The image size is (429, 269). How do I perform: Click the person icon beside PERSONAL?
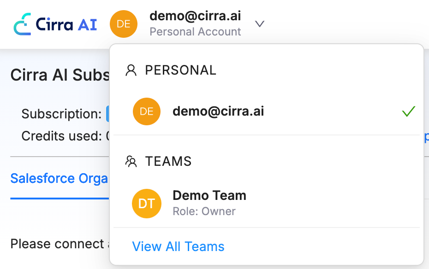[x=131, y=70]
